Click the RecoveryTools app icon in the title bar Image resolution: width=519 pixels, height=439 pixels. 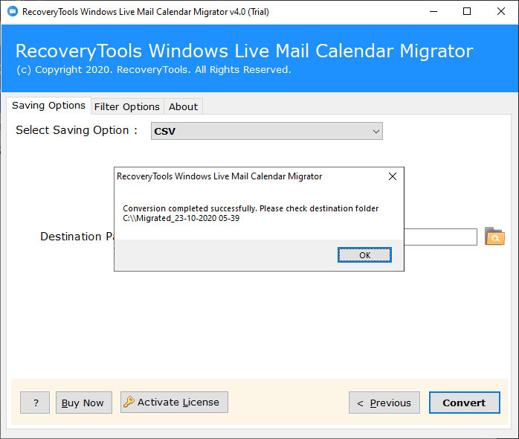pyautogui.click(x=13, y=12)
